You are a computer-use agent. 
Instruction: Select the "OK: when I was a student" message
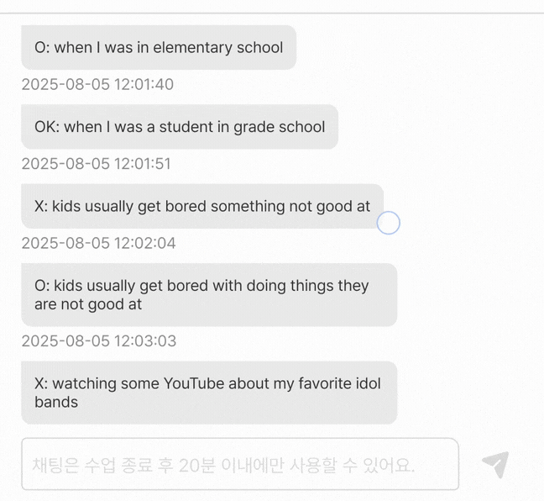179,127
